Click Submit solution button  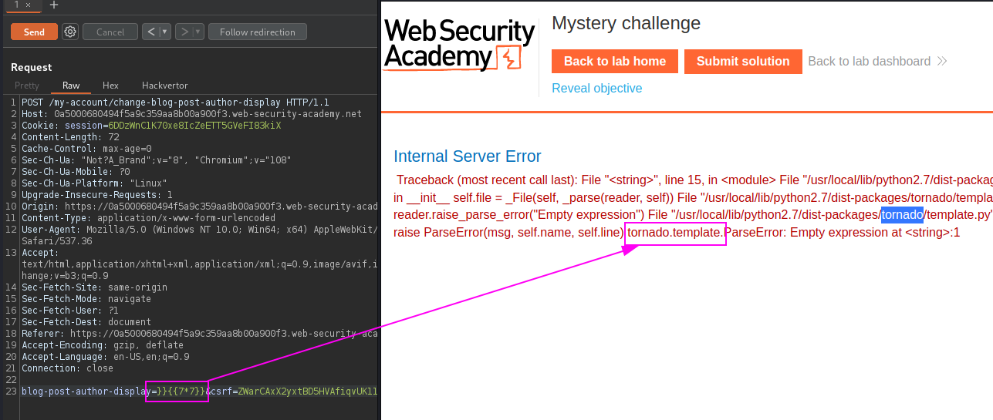[743, 62]
